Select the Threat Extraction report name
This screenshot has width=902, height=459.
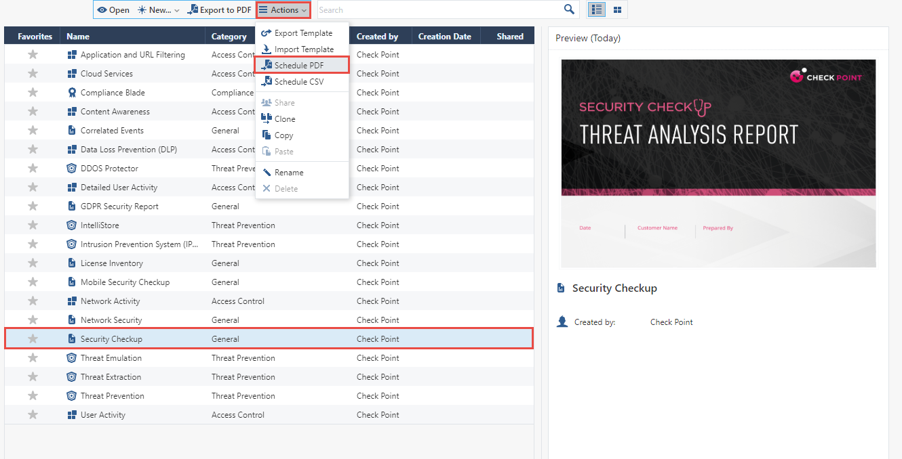tap(111, 377)
